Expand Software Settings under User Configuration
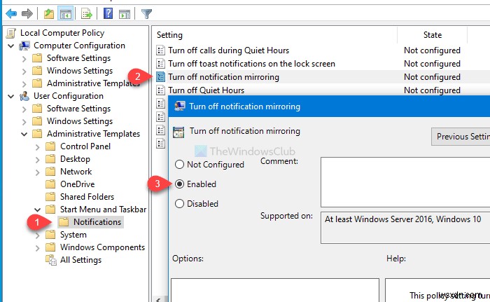490x302 pixels. point(24,109)
